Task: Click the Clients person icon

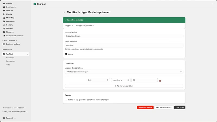Action: click(x=4, y=14)
